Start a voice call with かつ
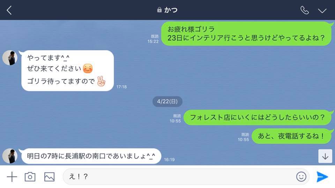Viewport: 335px width, 188px height. pos(304,10)
